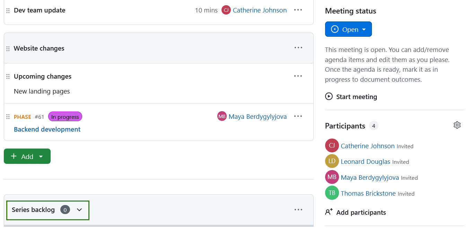Collapse the Series backlog section chevron

click(79, 210)
